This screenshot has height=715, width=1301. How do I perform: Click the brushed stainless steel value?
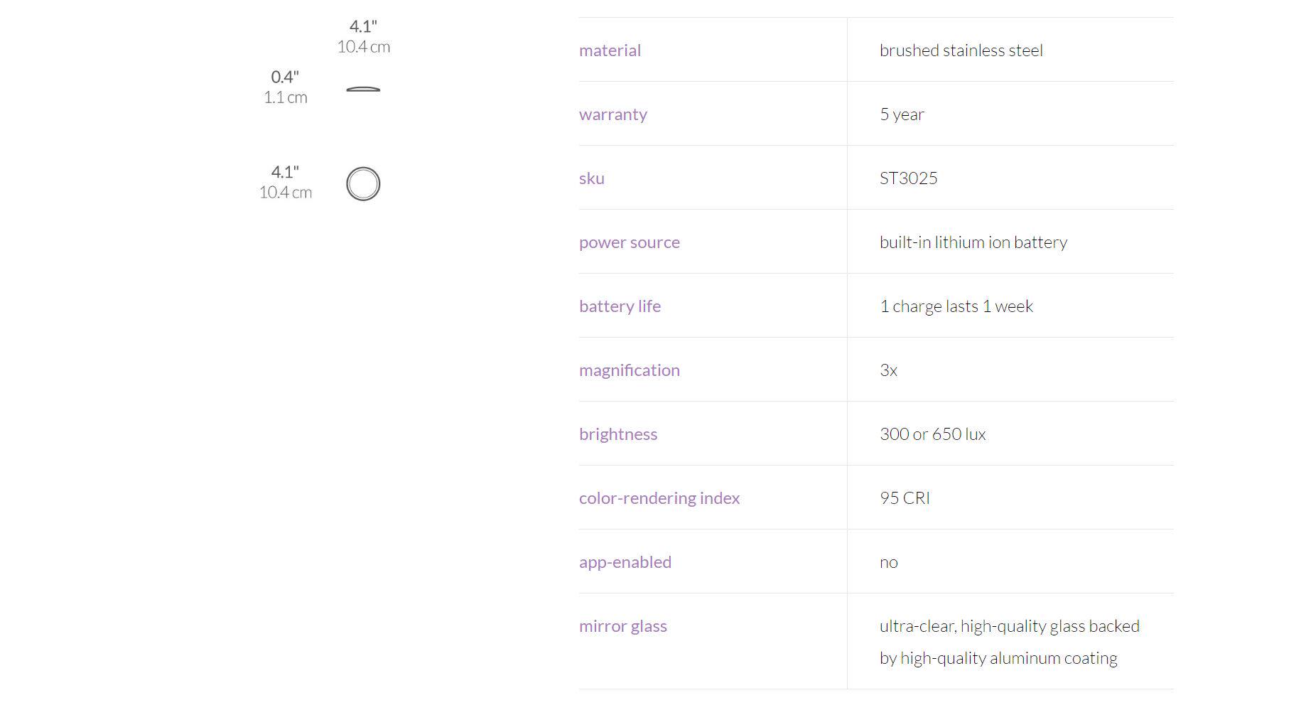(x=961, y=50)
